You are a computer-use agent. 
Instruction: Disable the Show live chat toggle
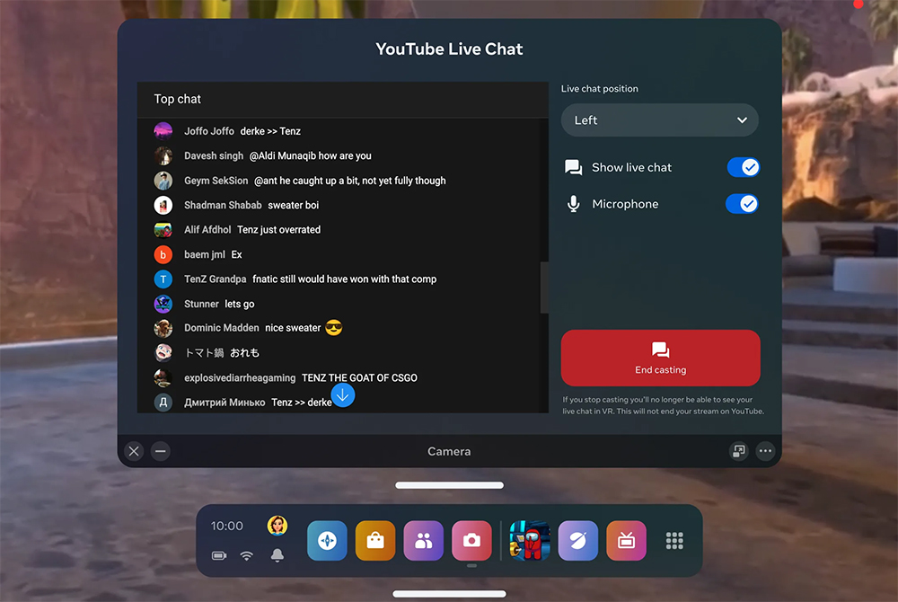(744, 167)
